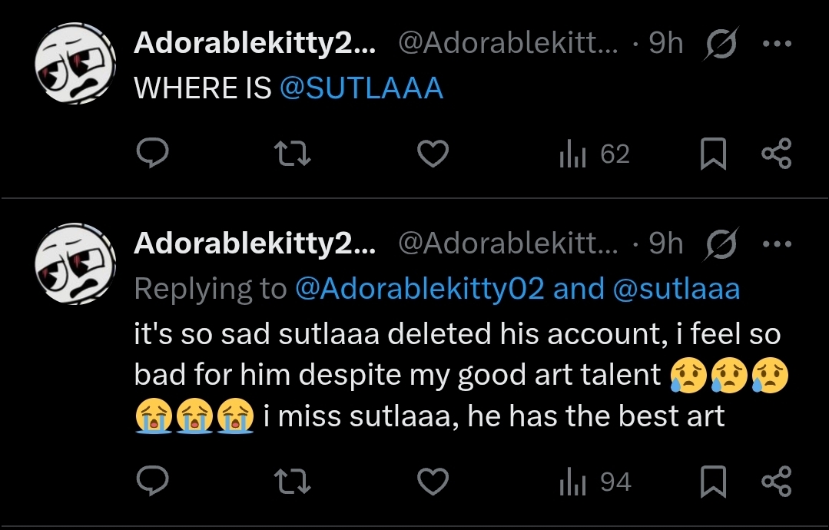
Task: Bookmark the 'it's so sad' reply tweet
Action: click(x=713, y=482)
